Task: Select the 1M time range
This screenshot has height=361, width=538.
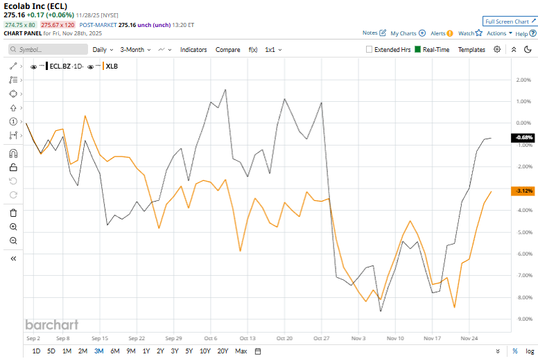Action: 67,351
